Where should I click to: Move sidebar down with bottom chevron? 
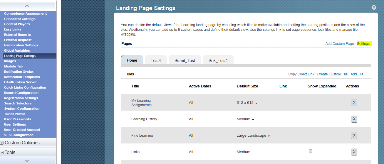27,160
